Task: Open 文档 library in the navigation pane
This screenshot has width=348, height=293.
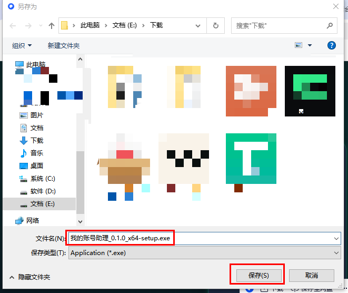Action: (x=37, y=128)
